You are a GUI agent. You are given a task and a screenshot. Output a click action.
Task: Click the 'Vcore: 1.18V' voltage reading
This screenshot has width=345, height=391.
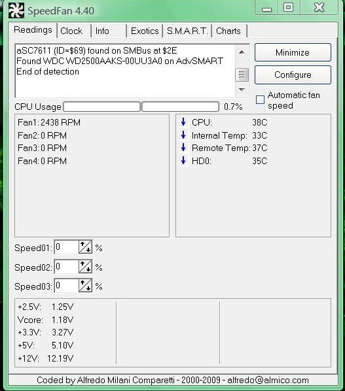tap(46, 320)
